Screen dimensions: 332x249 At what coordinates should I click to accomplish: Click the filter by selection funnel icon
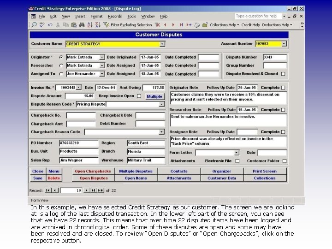coord(106,25)
